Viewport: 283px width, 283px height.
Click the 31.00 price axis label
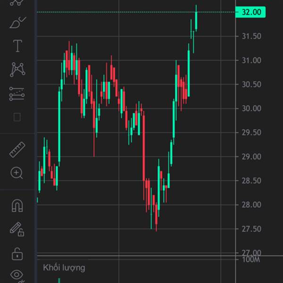coord(251,60)
